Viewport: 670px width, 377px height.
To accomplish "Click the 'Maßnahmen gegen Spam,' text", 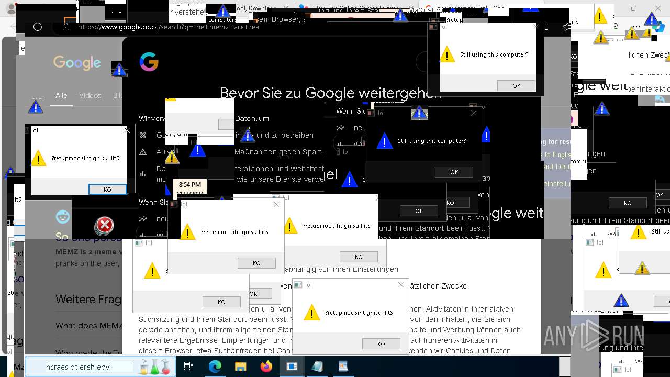I will [280, 152].
